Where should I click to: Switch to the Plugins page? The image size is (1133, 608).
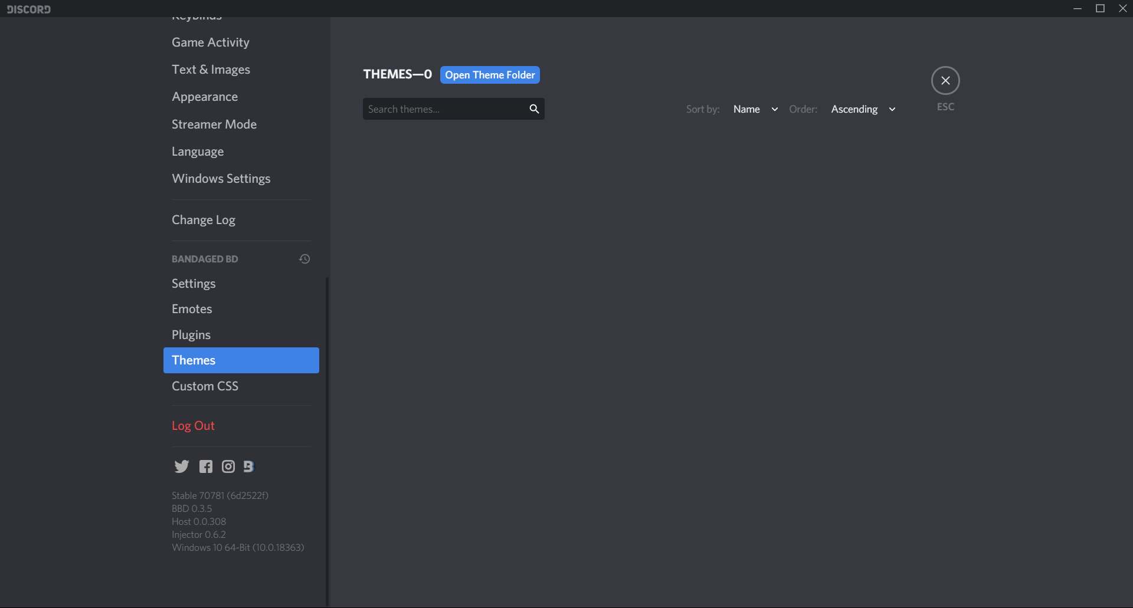(241, 335)
